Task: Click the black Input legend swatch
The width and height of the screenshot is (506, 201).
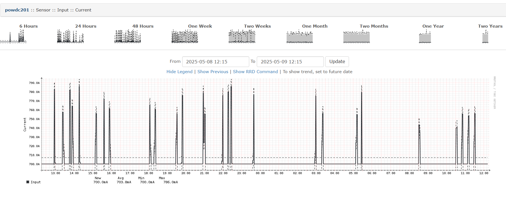Action: point(28,182)
